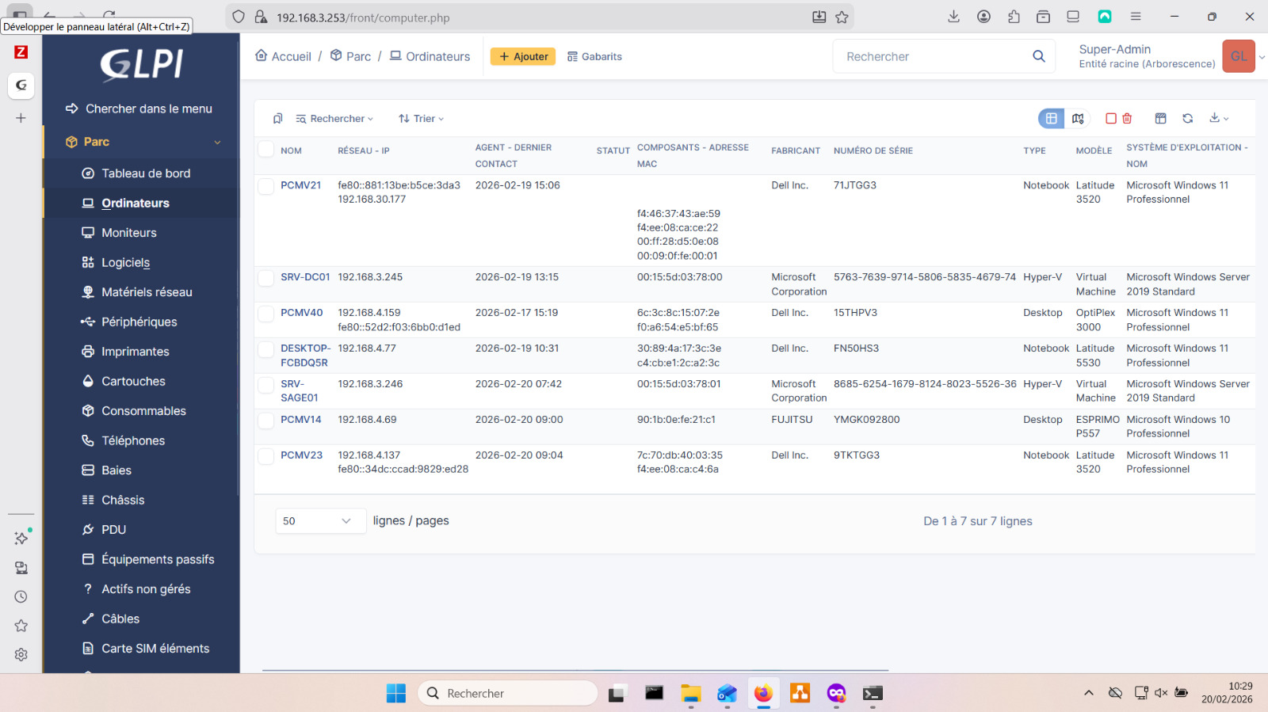Check the DESKTOP-FCBDQ5R row checkbox
Viewport: 1268px width, 712px height.
pyautogui.click(x=266, y=349)
